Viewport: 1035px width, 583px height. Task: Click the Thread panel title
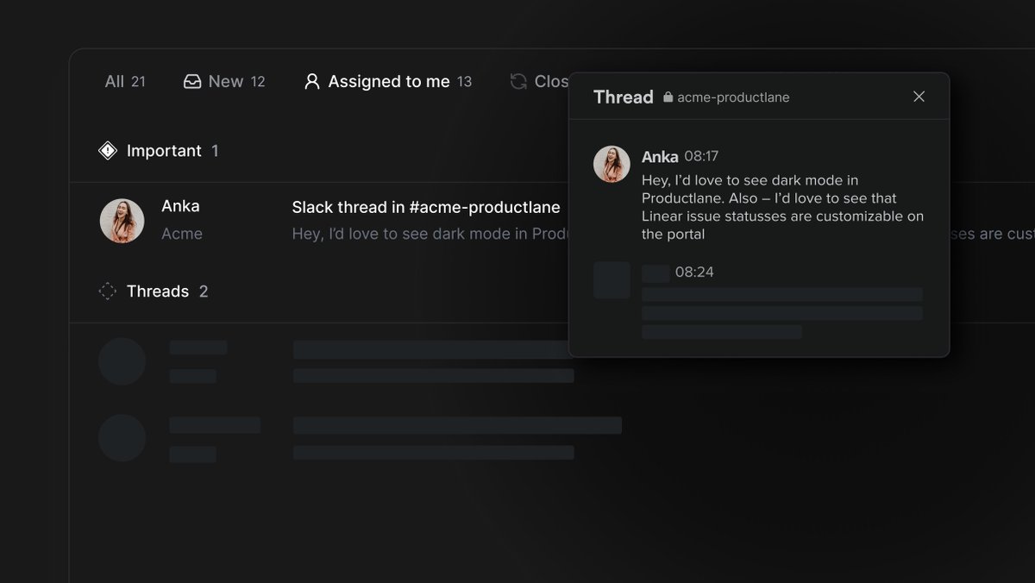pyautogui.click(x=624, y=97)
